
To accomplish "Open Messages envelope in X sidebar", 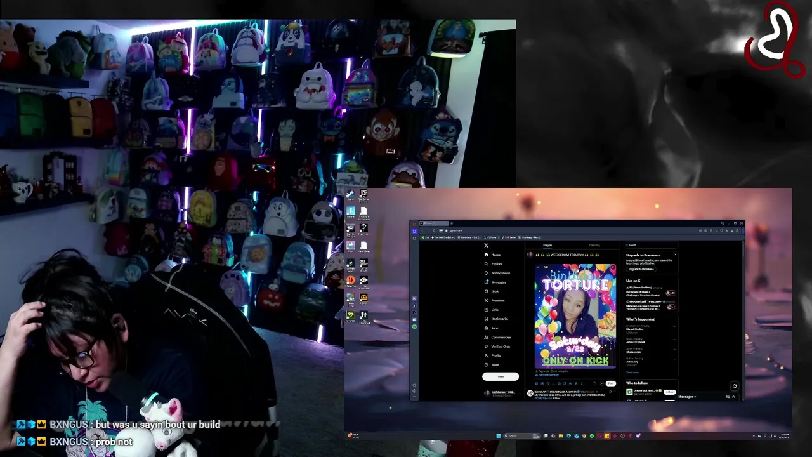I will coord(486,282).
